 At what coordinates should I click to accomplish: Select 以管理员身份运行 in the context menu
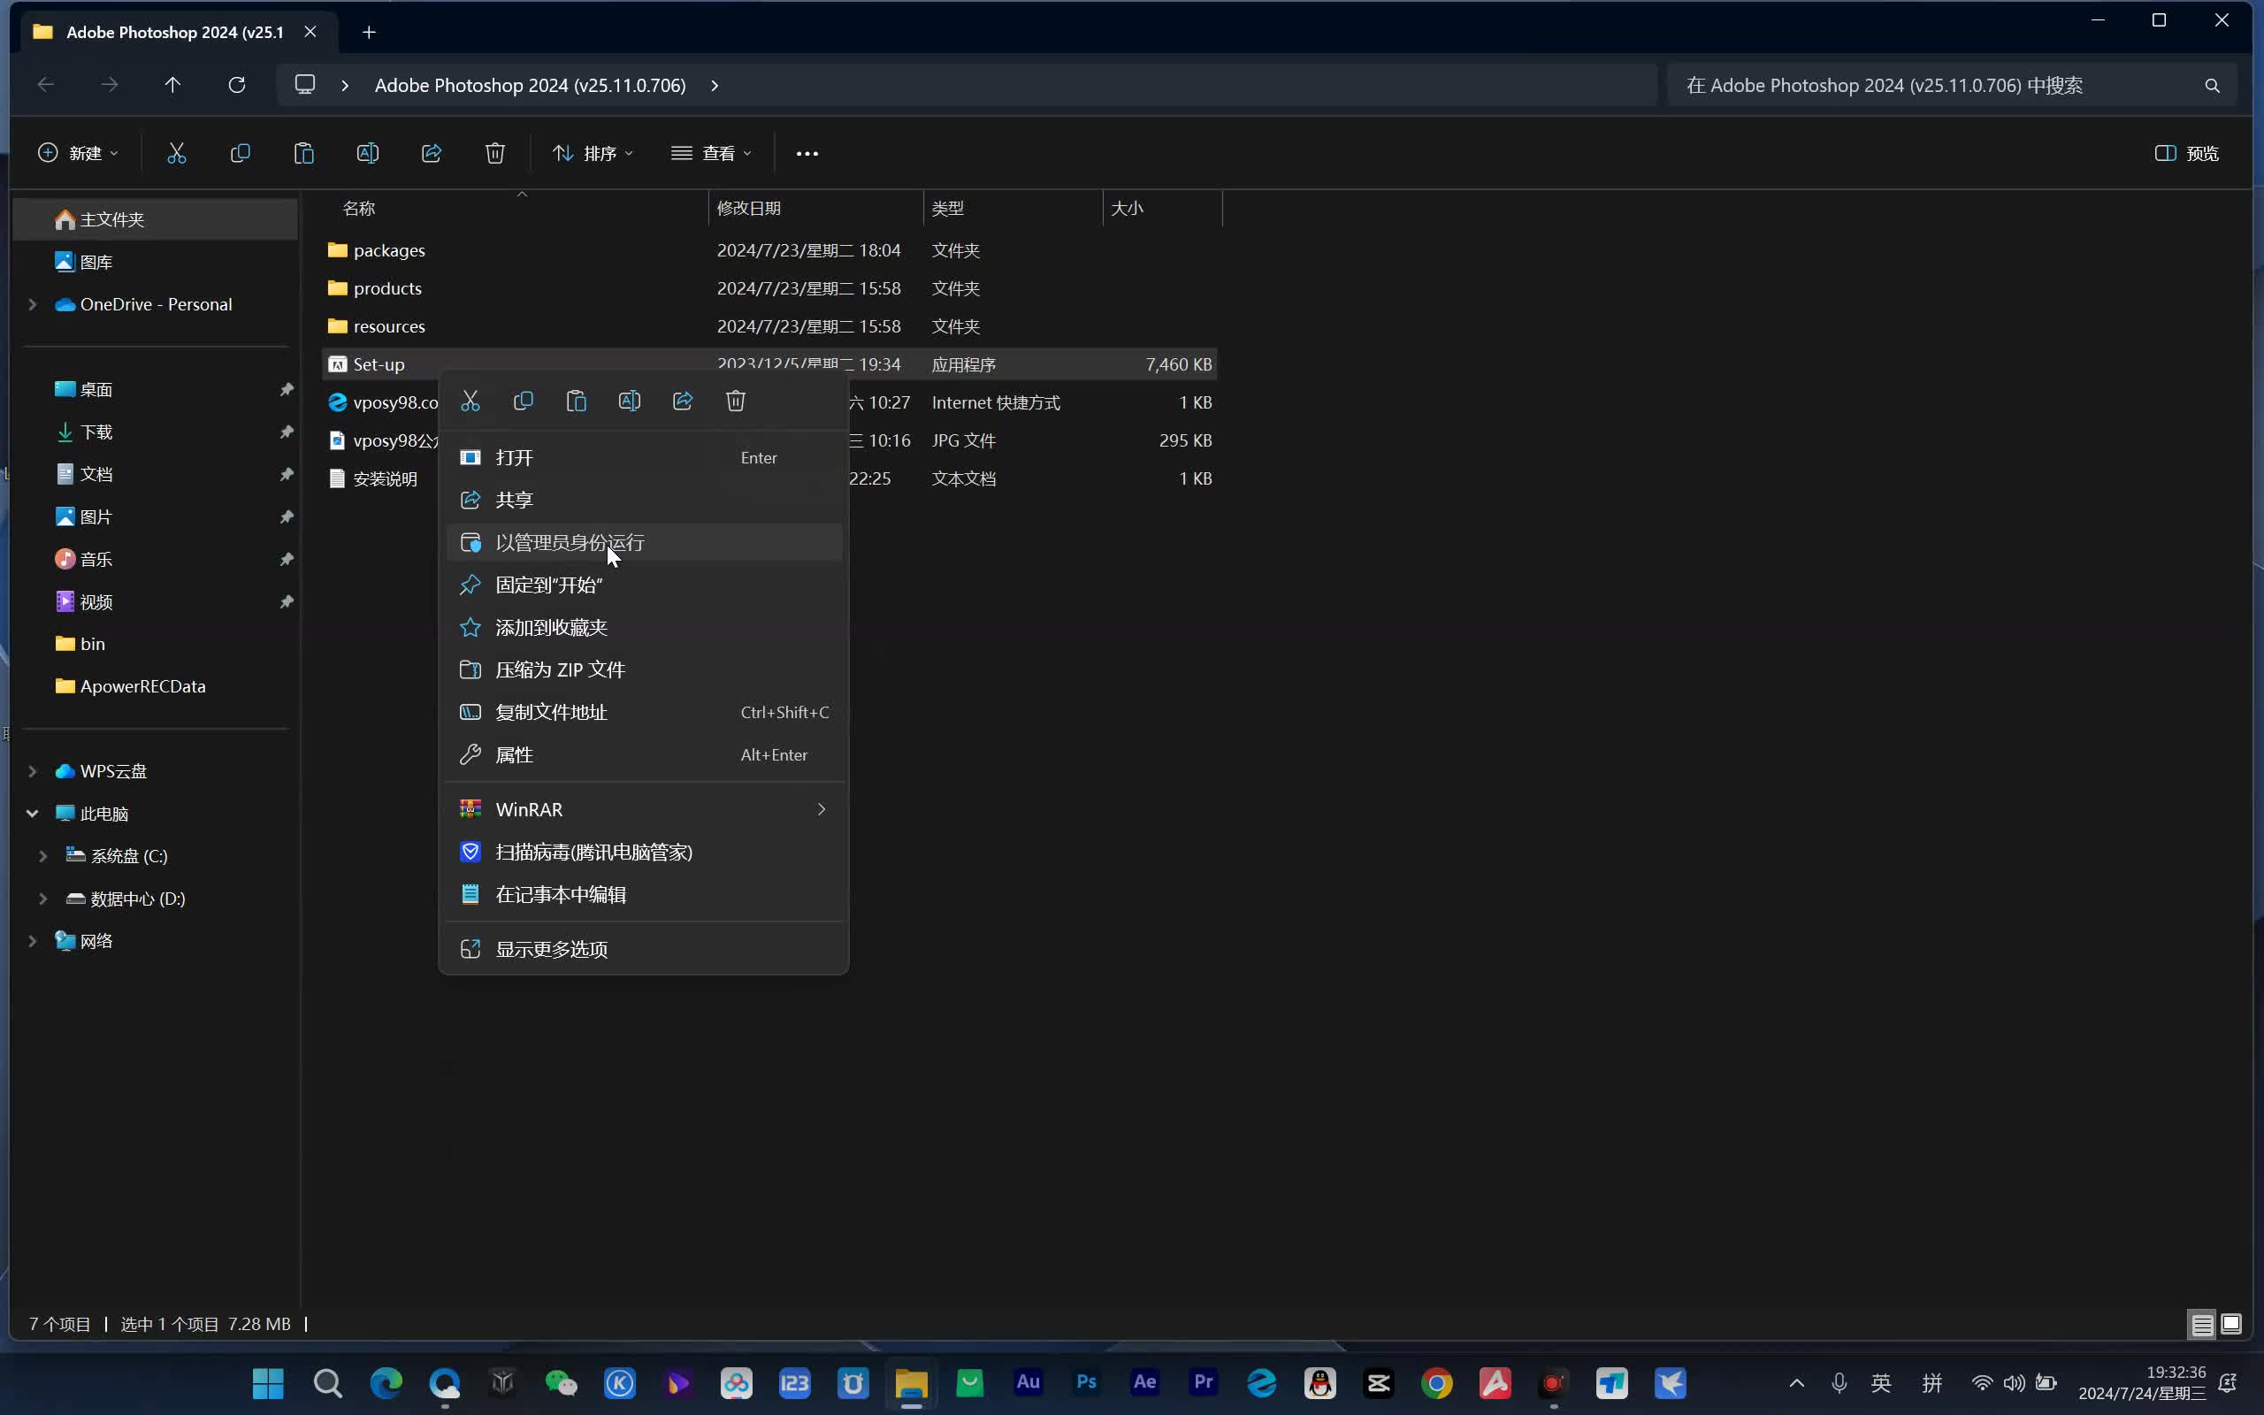644,543
